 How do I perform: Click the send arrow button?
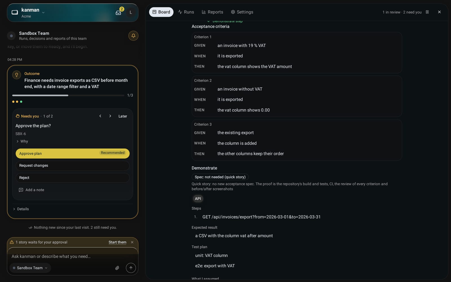coord(131,268)
